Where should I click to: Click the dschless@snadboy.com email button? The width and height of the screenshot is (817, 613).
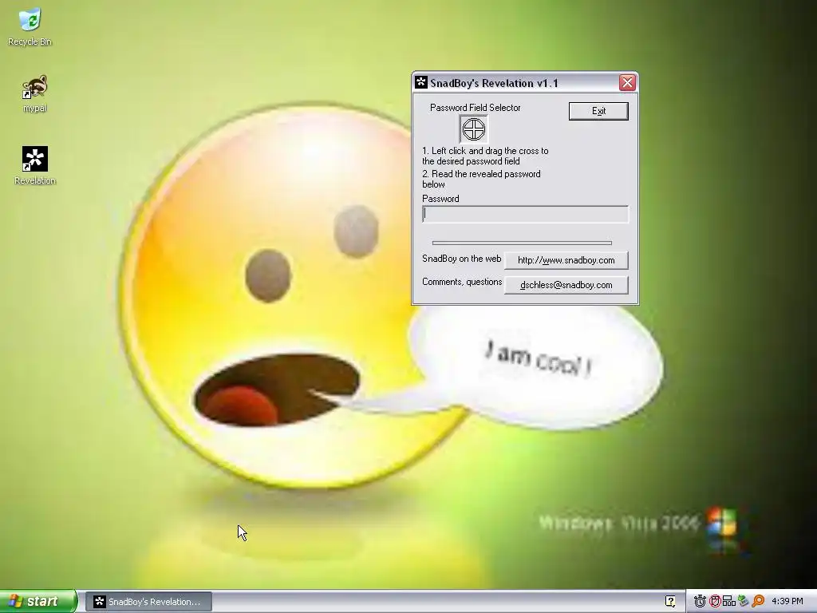tap(566, 285)
